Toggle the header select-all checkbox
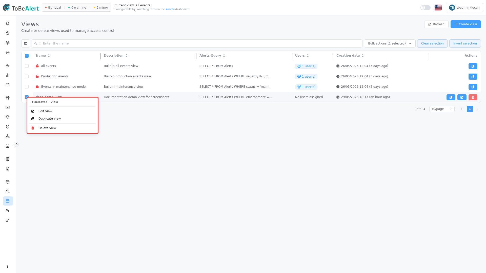The height and width of the screenshot is (273, 486). pyautogui.click(x=27, y=56)
